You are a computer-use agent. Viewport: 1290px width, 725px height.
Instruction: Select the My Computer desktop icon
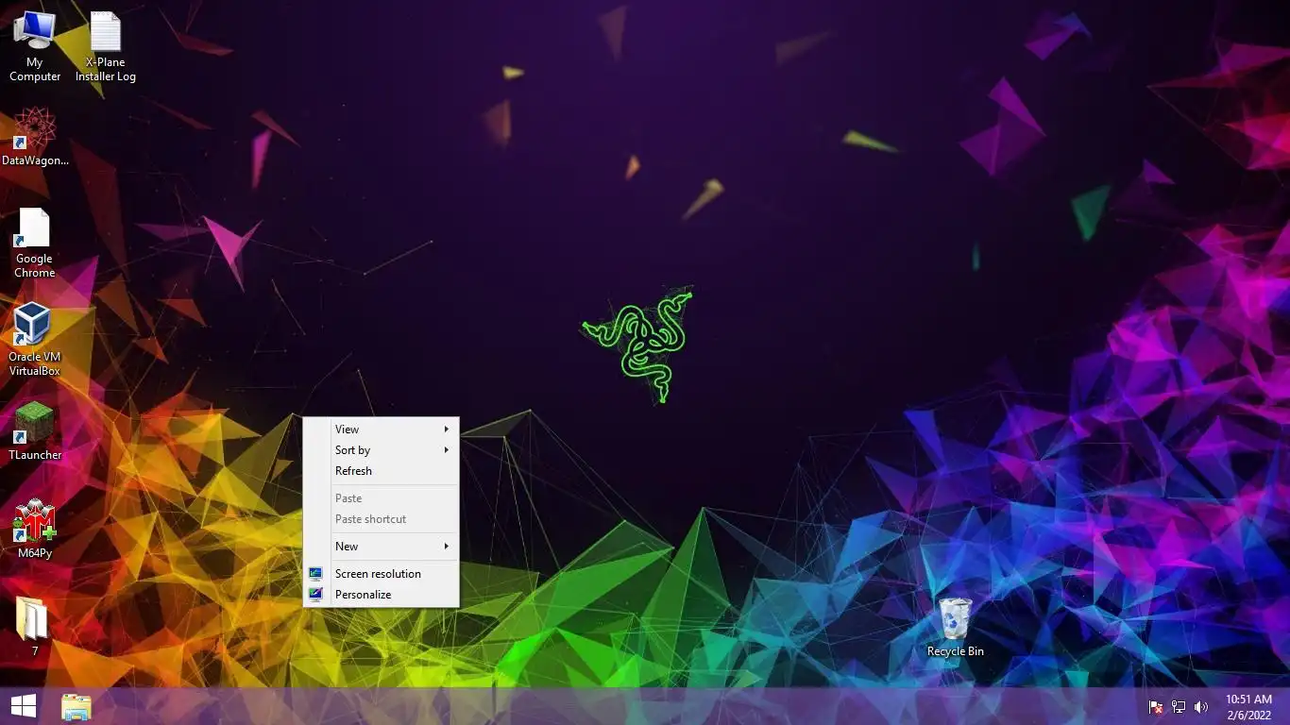click(x=35, y=47)
